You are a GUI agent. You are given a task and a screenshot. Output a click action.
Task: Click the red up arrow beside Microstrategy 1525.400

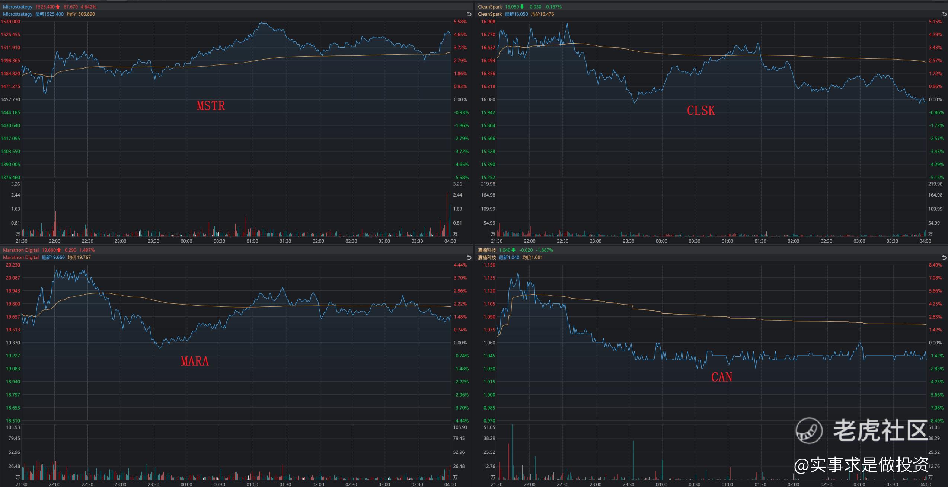pos(58,7)
